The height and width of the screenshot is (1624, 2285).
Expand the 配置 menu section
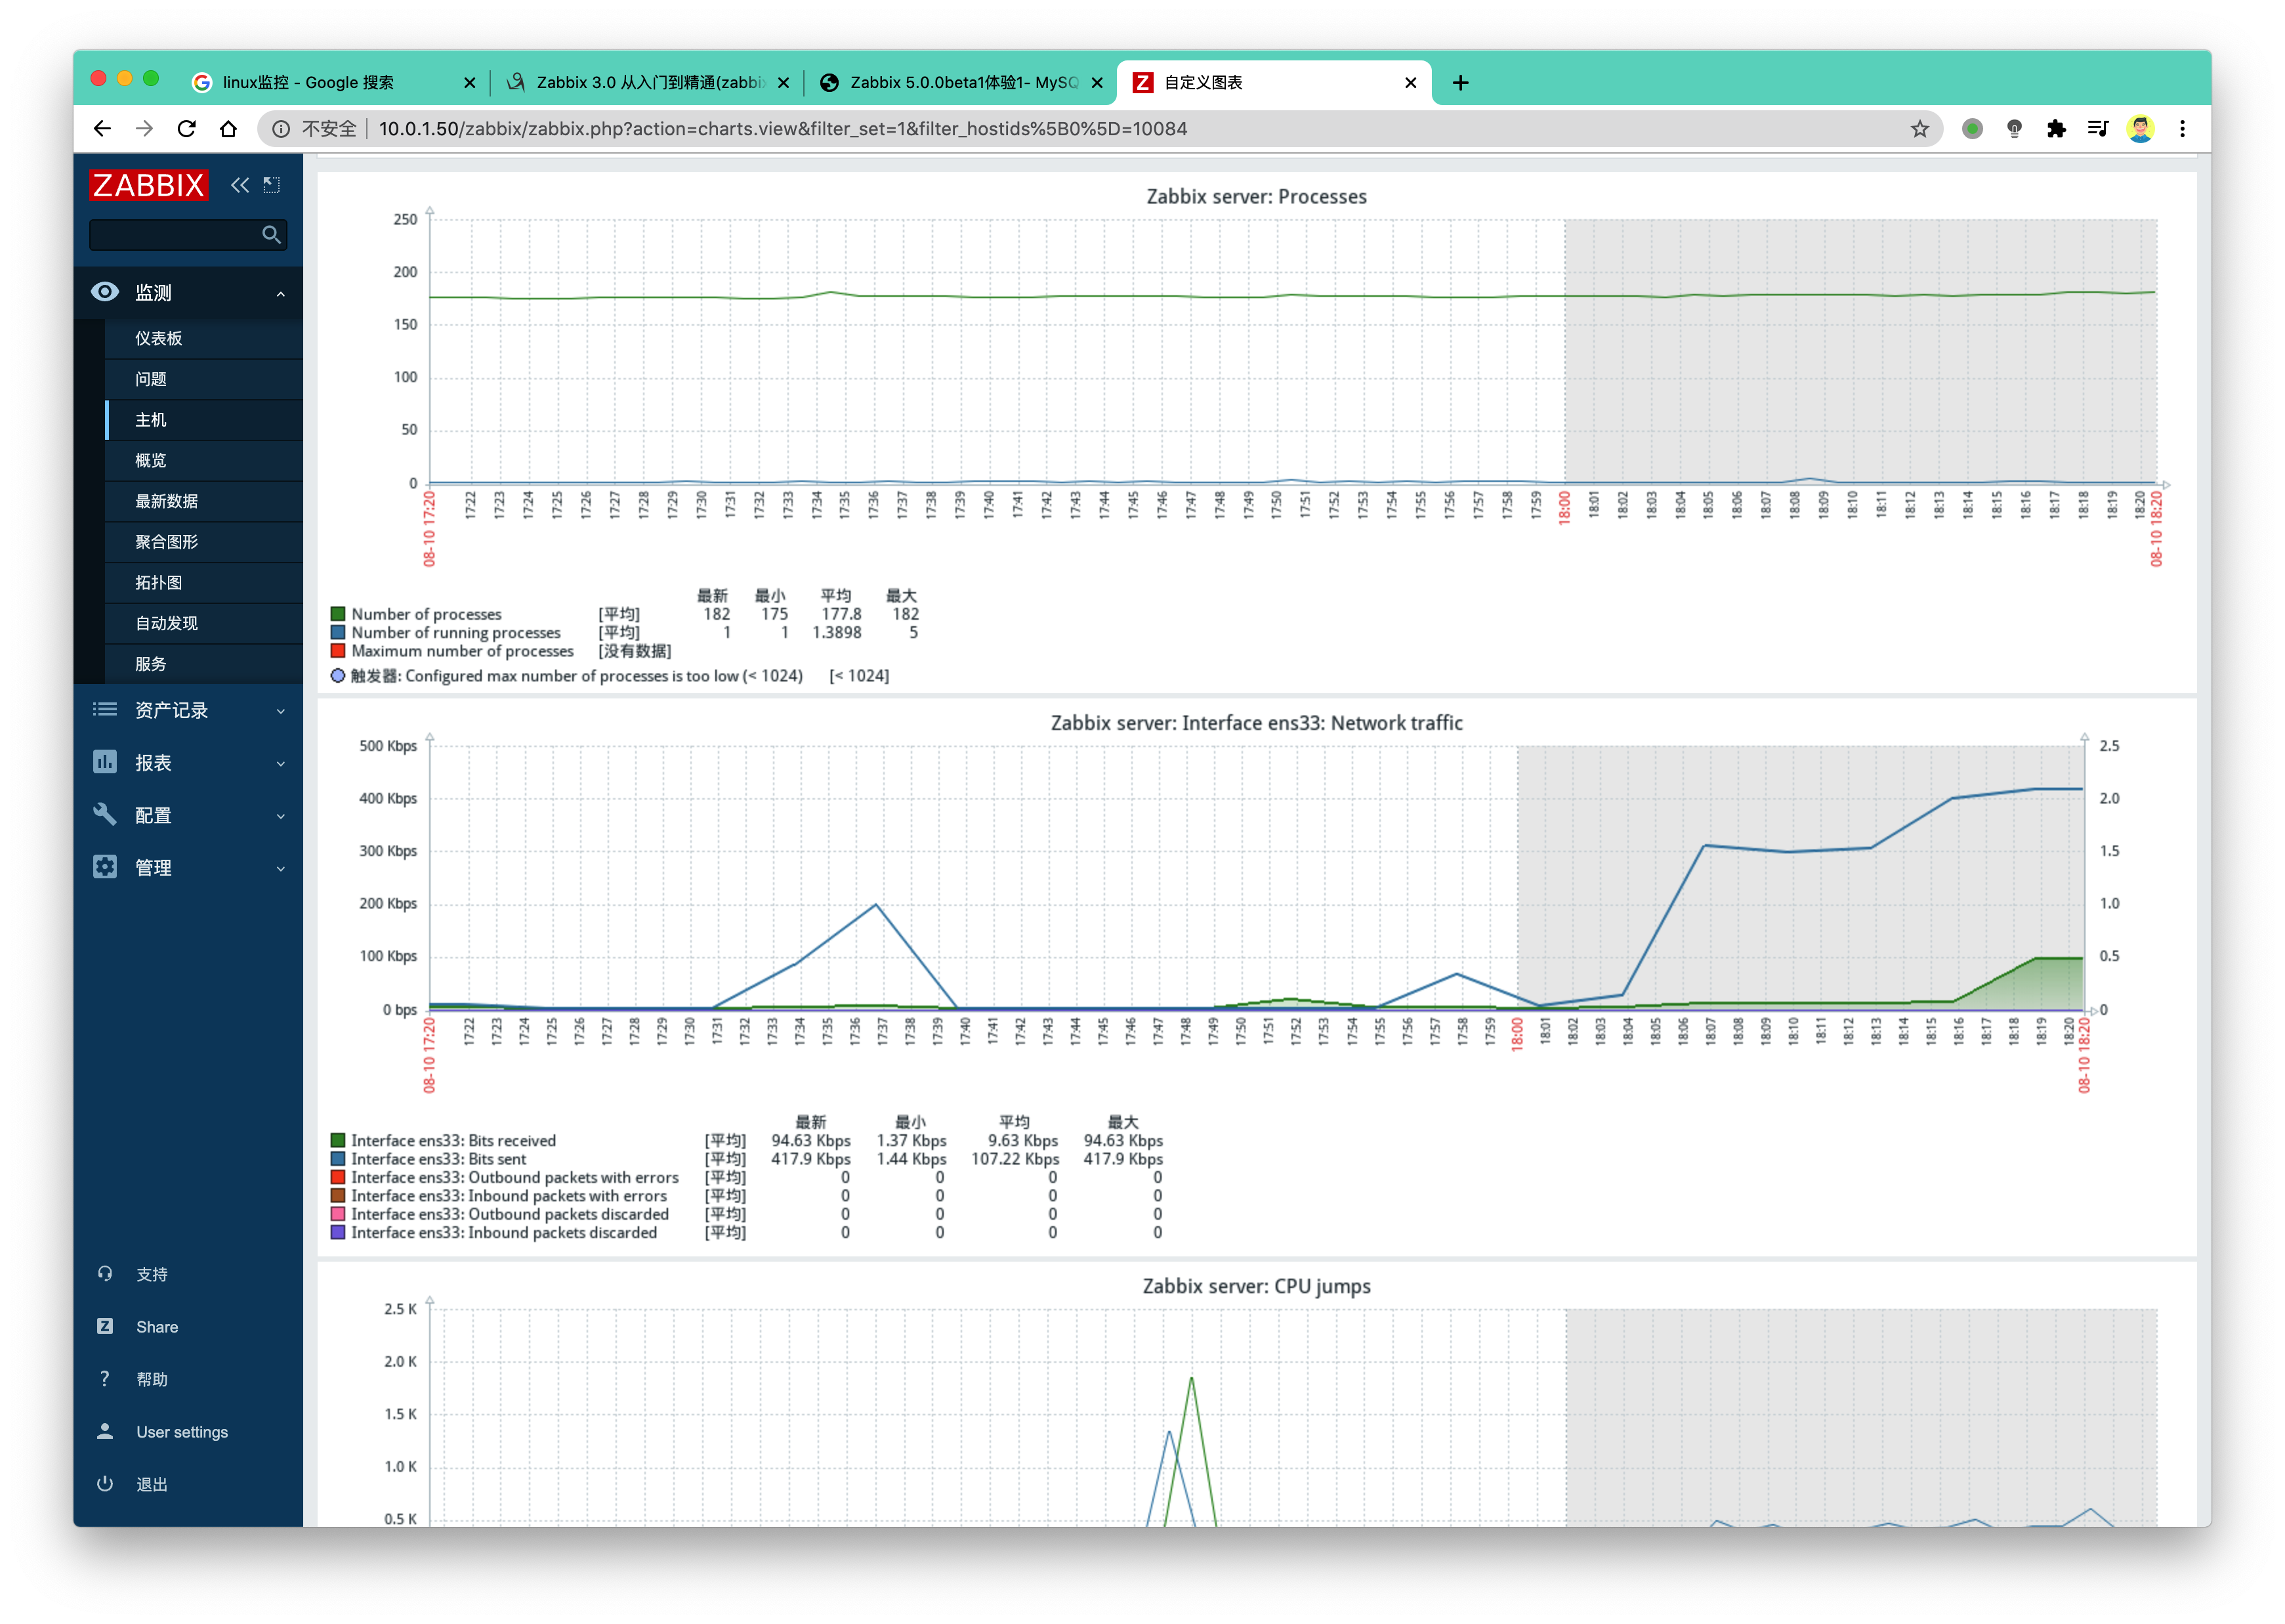pos(281,816)
